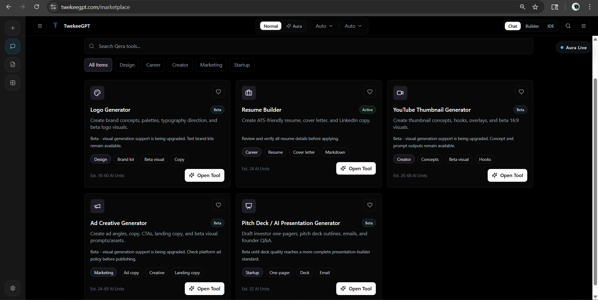Open Tool for Ad Creative Generator
Viewport: 598px width, 300px height.
[204, 288]
